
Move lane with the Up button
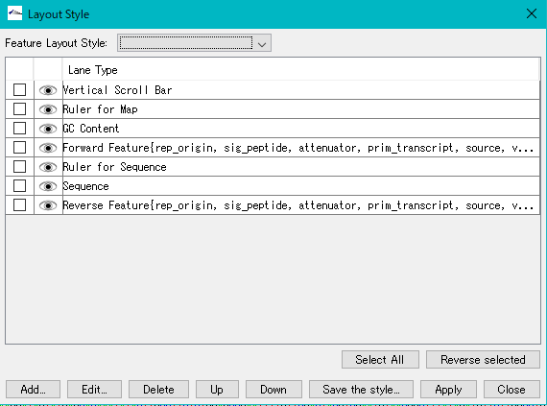tap(217, 390)
